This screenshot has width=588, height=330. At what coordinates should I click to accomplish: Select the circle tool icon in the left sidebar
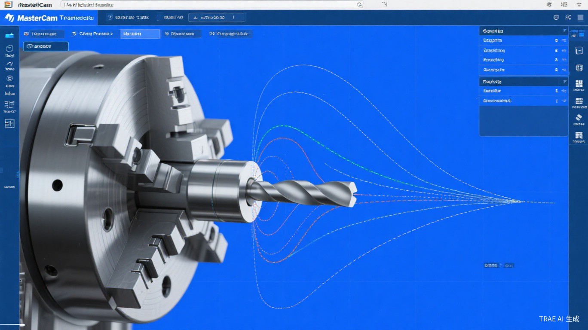point(9,48)
